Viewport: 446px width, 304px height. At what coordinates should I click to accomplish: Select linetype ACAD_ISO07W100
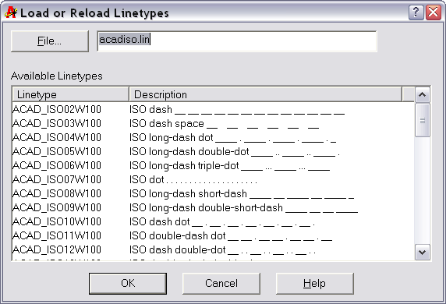tap(57, 180)
